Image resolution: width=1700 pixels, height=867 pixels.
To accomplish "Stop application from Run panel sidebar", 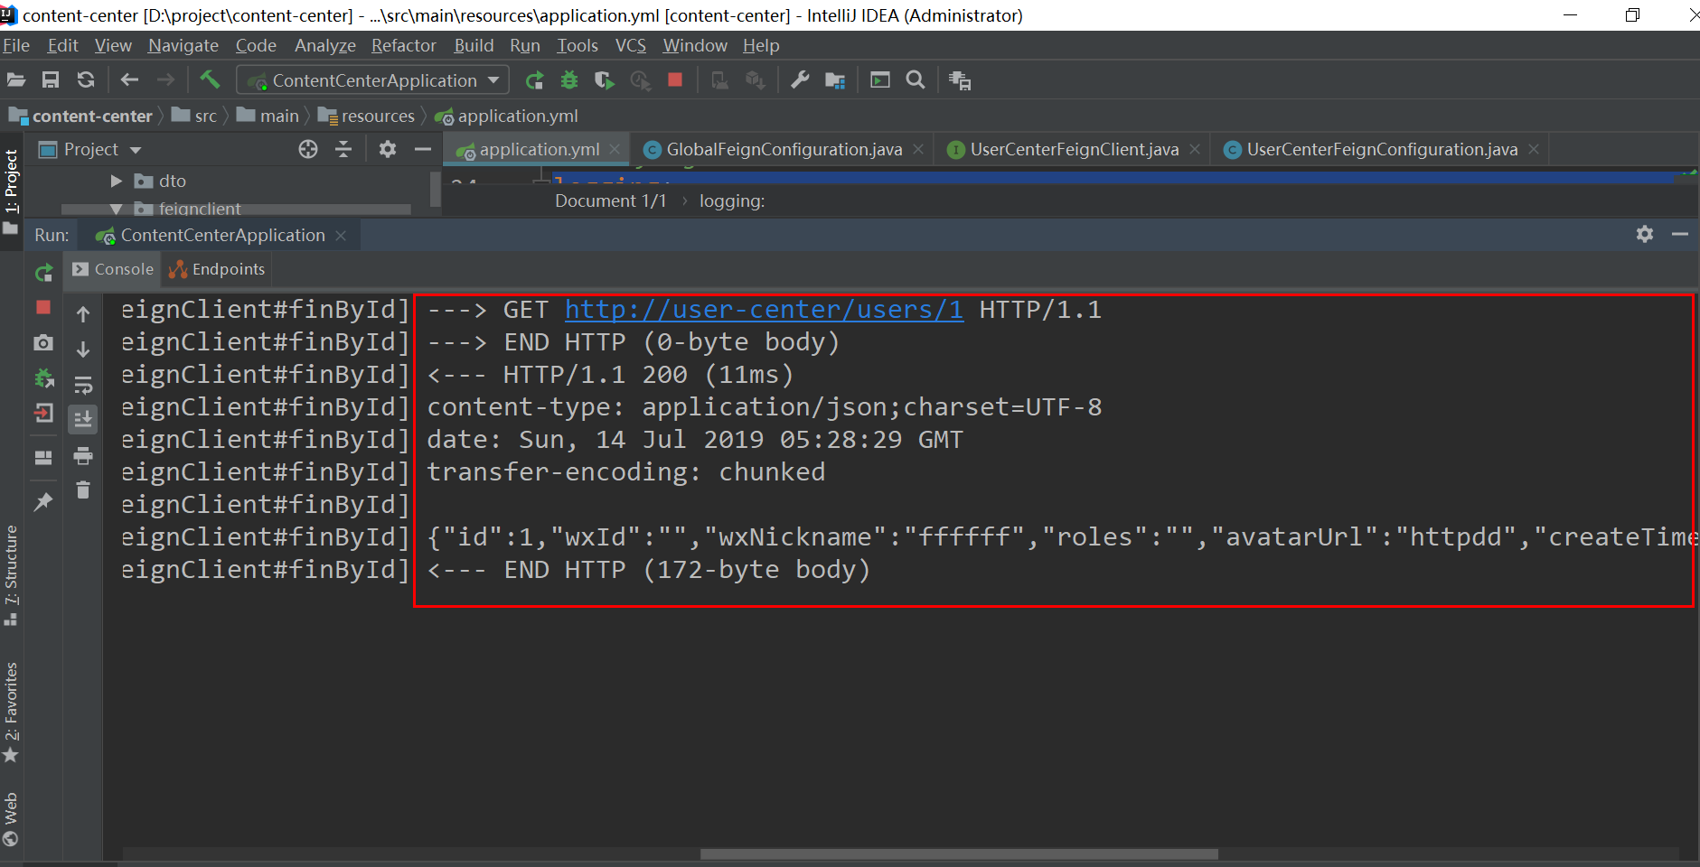I will (43, 308).
